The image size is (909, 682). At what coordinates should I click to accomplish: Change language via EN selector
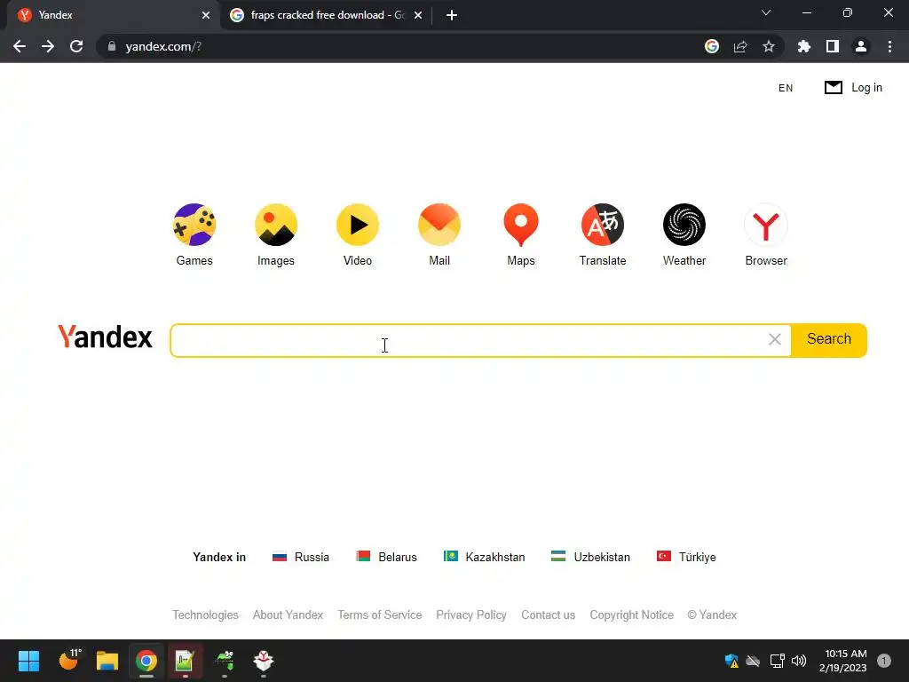tap(786, 88)
